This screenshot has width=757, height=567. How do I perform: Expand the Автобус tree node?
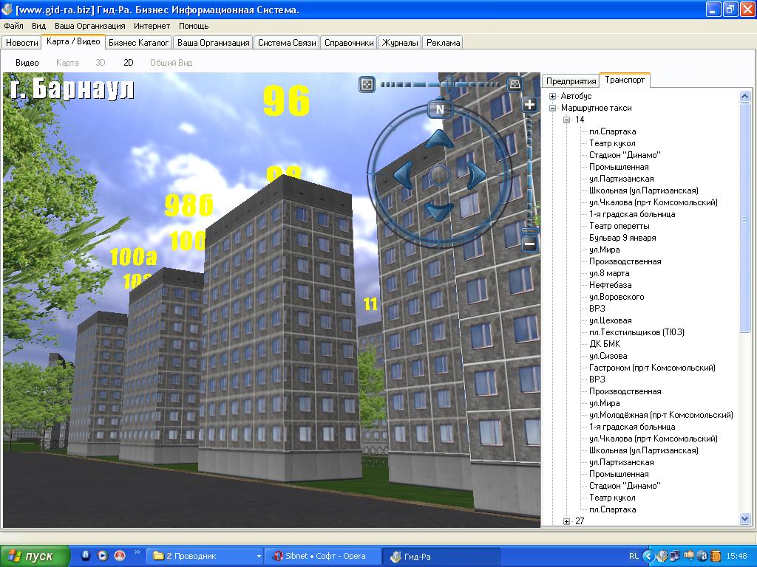(x=553, y=96)
